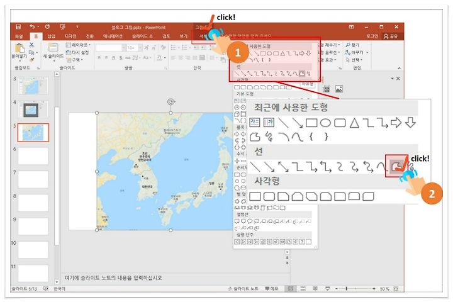Click the 공유 Share button

coord(391,36)
